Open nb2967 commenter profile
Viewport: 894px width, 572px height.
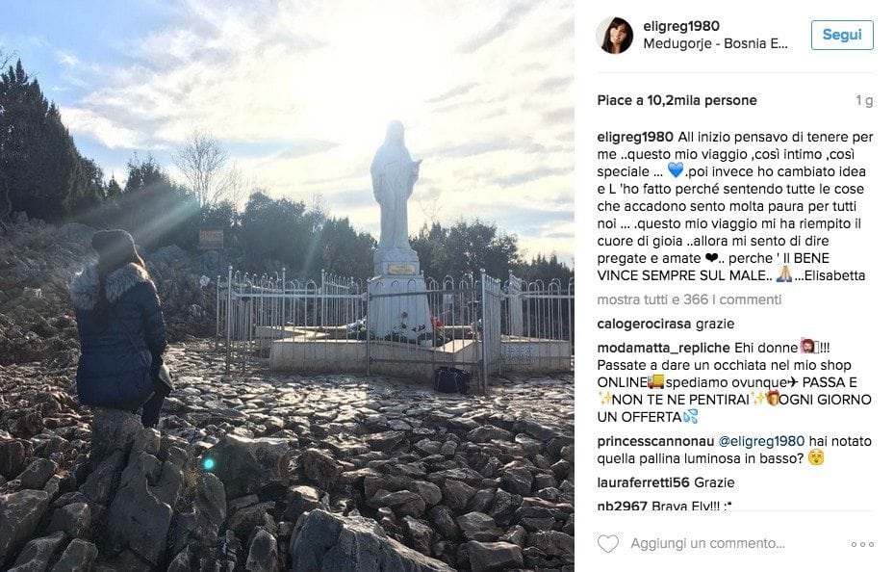click(622, 506)
